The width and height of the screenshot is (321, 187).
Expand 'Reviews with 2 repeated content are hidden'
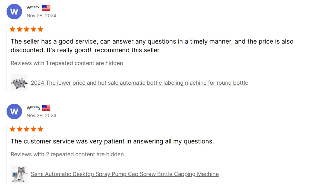(x=67, y=154)
